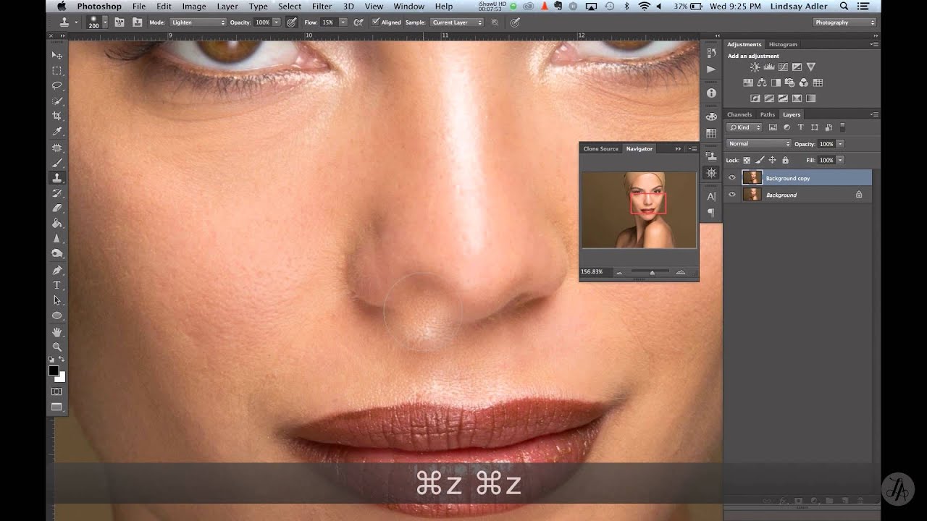This screenshot has height=521, width=927.
Task: Open the Filter menu
Action: [322, 6]
